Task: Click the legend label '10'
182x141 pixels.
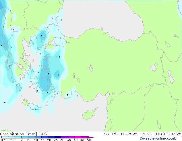Action: click(x=36, y=140)
